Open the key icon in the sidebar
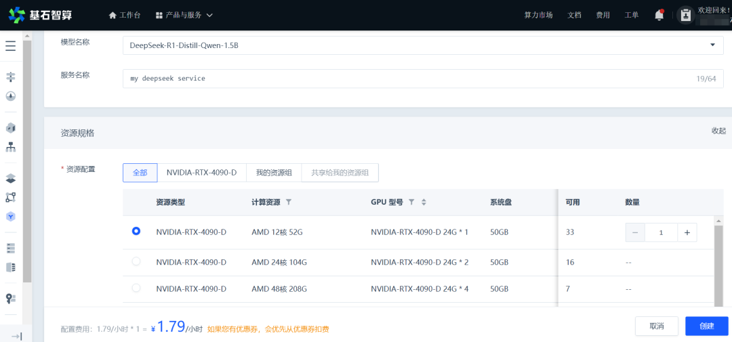This screenshot has width=732, height=342. pyautogui.click(x=10, y=298)
